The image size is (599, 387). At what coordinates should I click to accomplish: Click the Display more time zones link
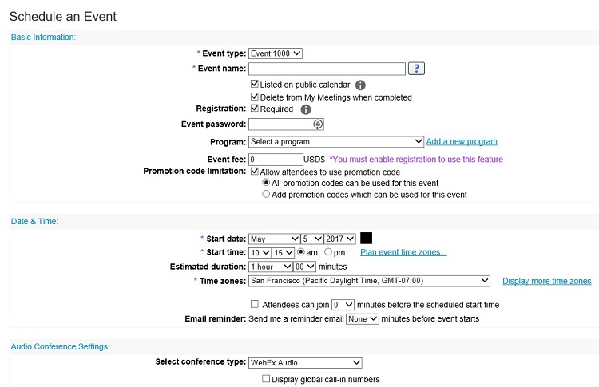point(546,281)
